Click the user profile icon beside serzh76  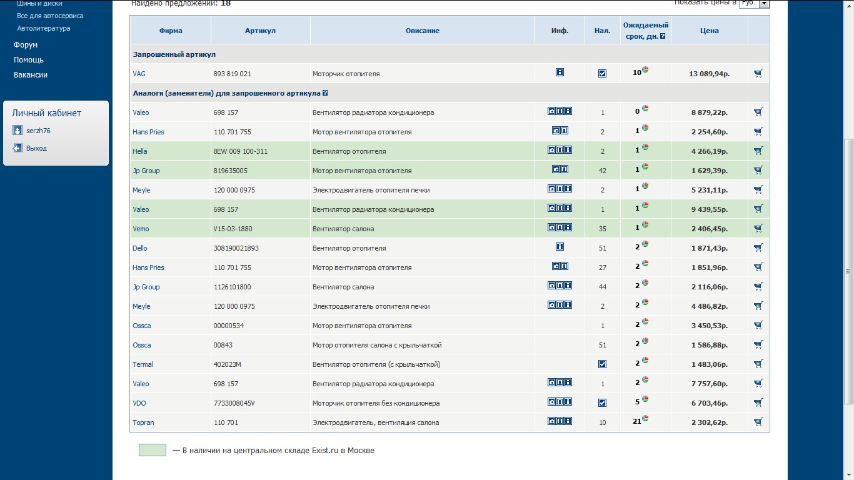coord(18,131)
